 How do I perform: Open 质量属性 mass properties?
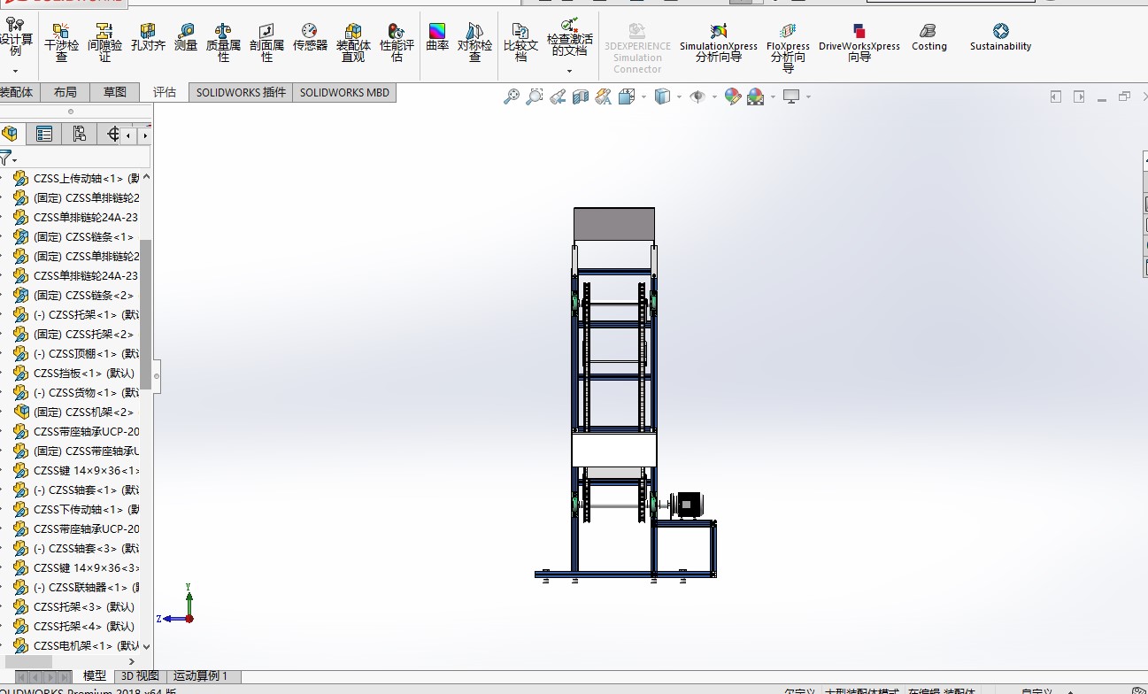223,42
